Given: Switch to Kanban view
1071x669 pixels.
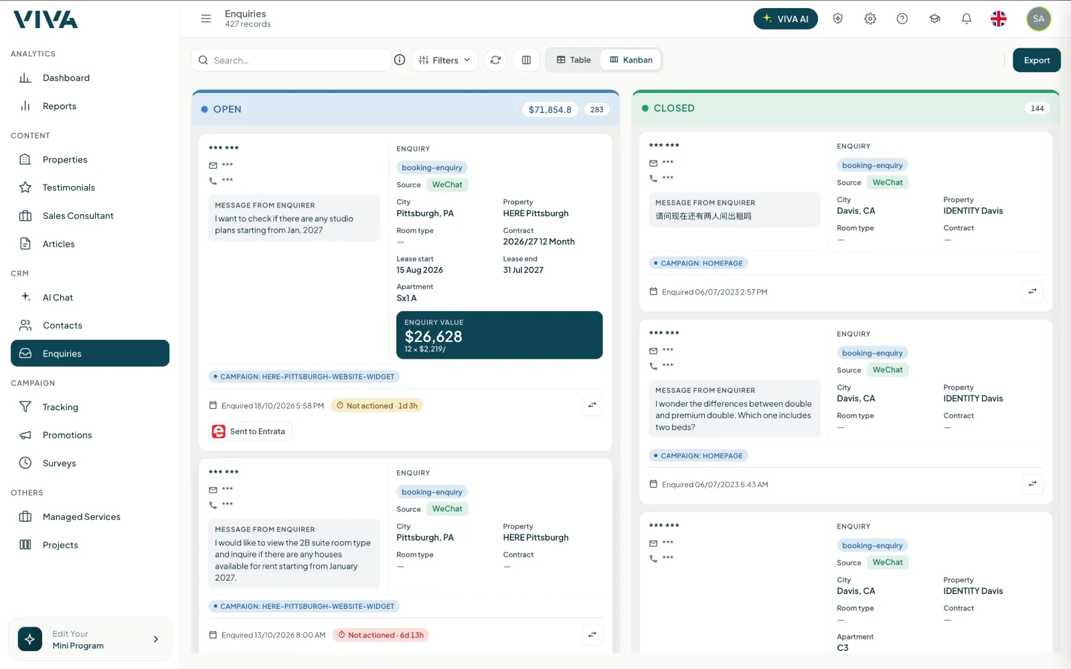Looking at the screenshot, I should pyautogui.click(x=631, y=60).
